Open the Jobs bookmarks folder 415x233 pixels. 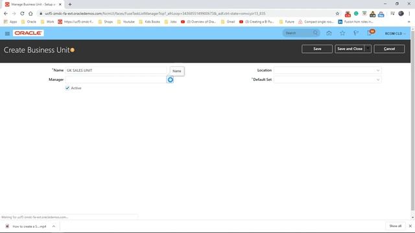point(171,21)
